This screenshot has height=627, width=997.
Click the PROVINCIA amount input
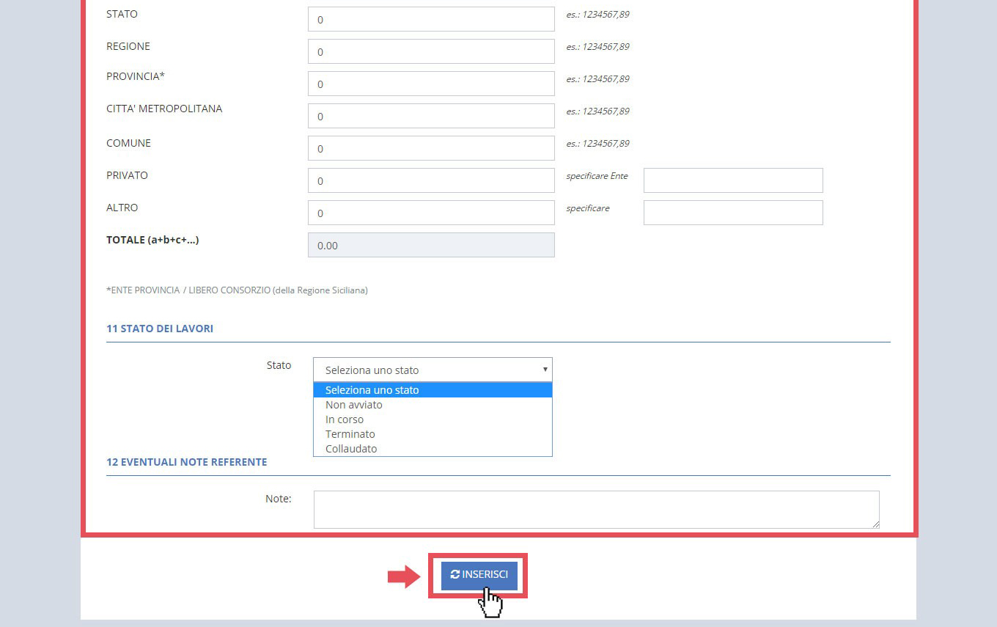(x=431, y=84)
